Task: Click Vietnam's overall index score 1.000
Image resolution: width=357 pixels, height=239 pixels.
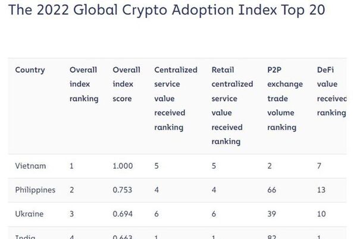Action: pyautogui.click(x=123, y=166)
